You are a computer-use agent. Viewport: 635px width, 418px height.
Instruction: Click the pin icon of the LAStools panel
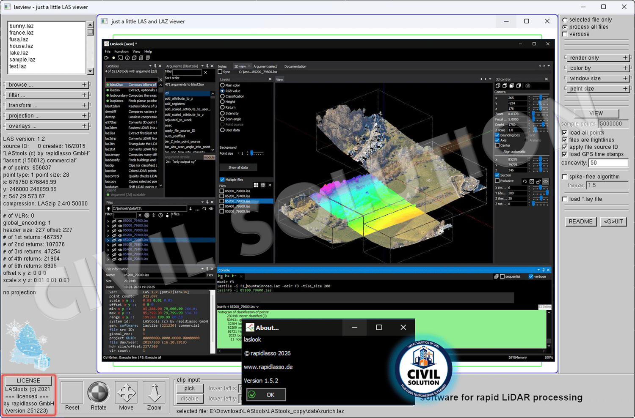[155, 66]
